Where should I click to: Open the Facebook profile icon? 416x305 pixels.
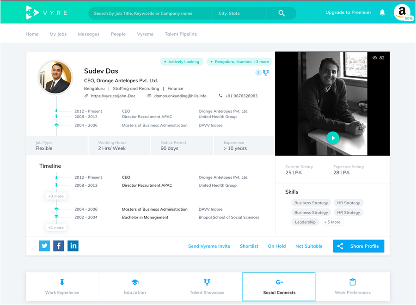(59, 246)
